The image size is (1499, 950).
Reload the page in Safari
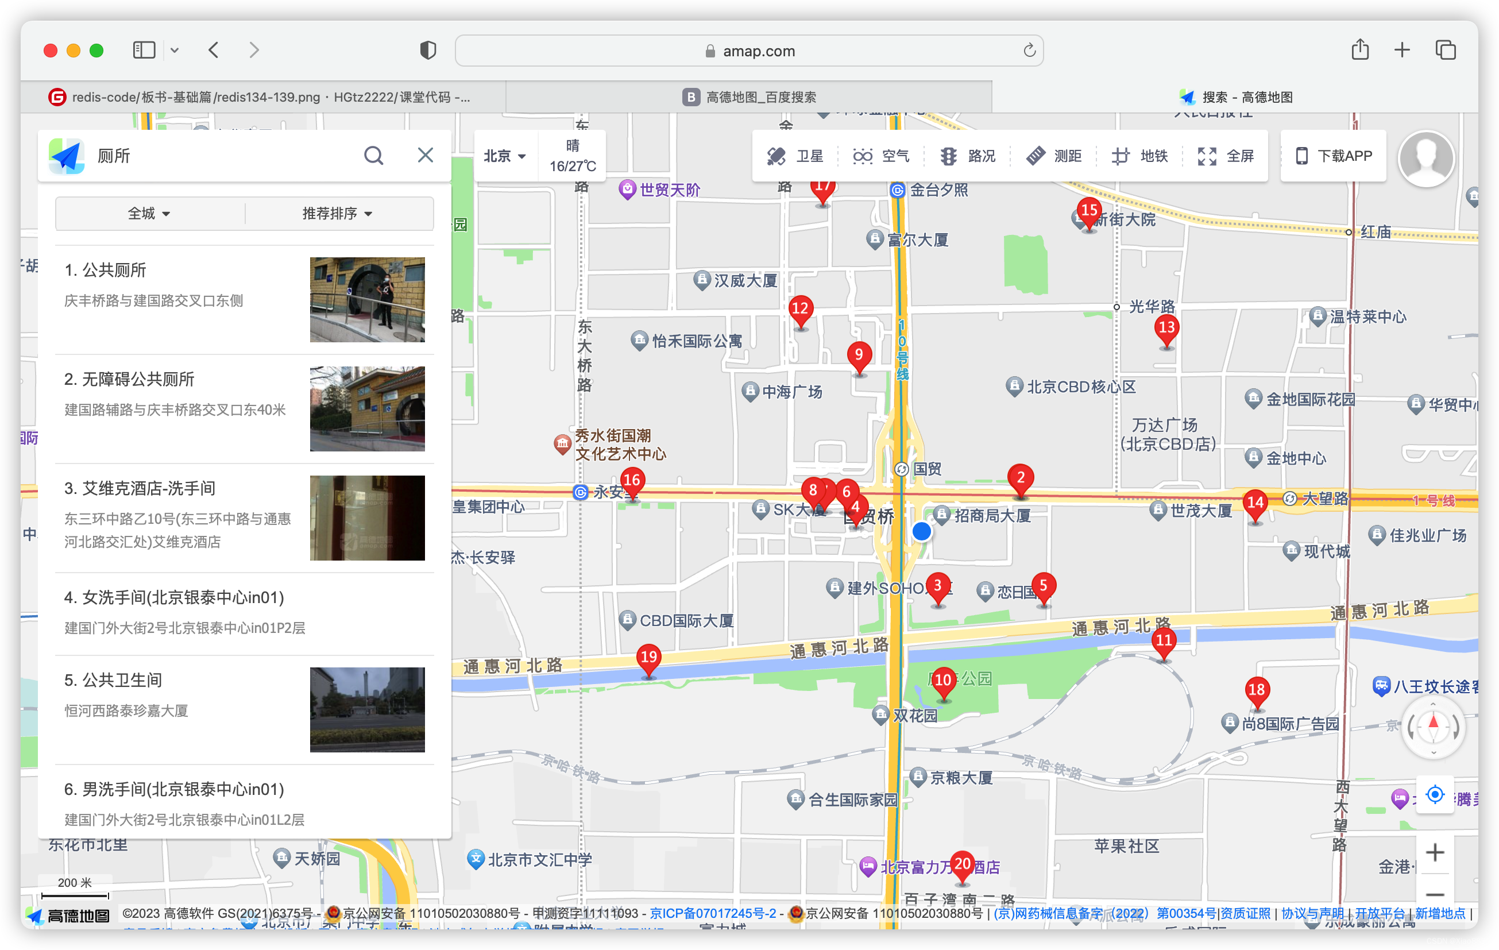click(x=1029, y=51)
